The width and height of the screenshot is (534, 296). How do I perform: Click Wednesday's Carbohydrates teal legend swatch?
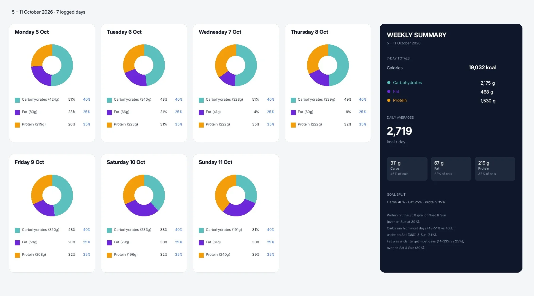[x=201, y=100]
